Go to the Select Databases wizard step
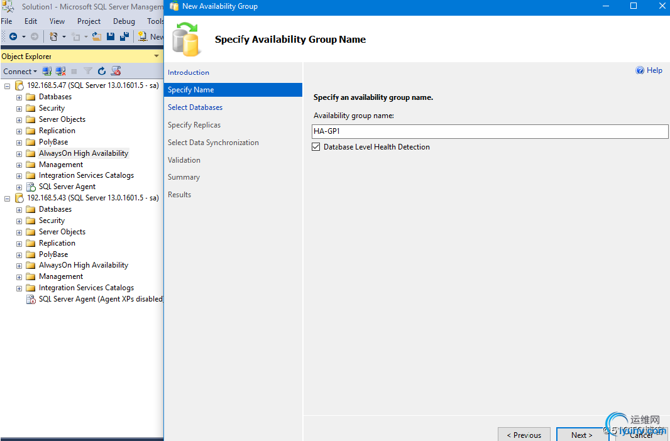 coord(195,107)
